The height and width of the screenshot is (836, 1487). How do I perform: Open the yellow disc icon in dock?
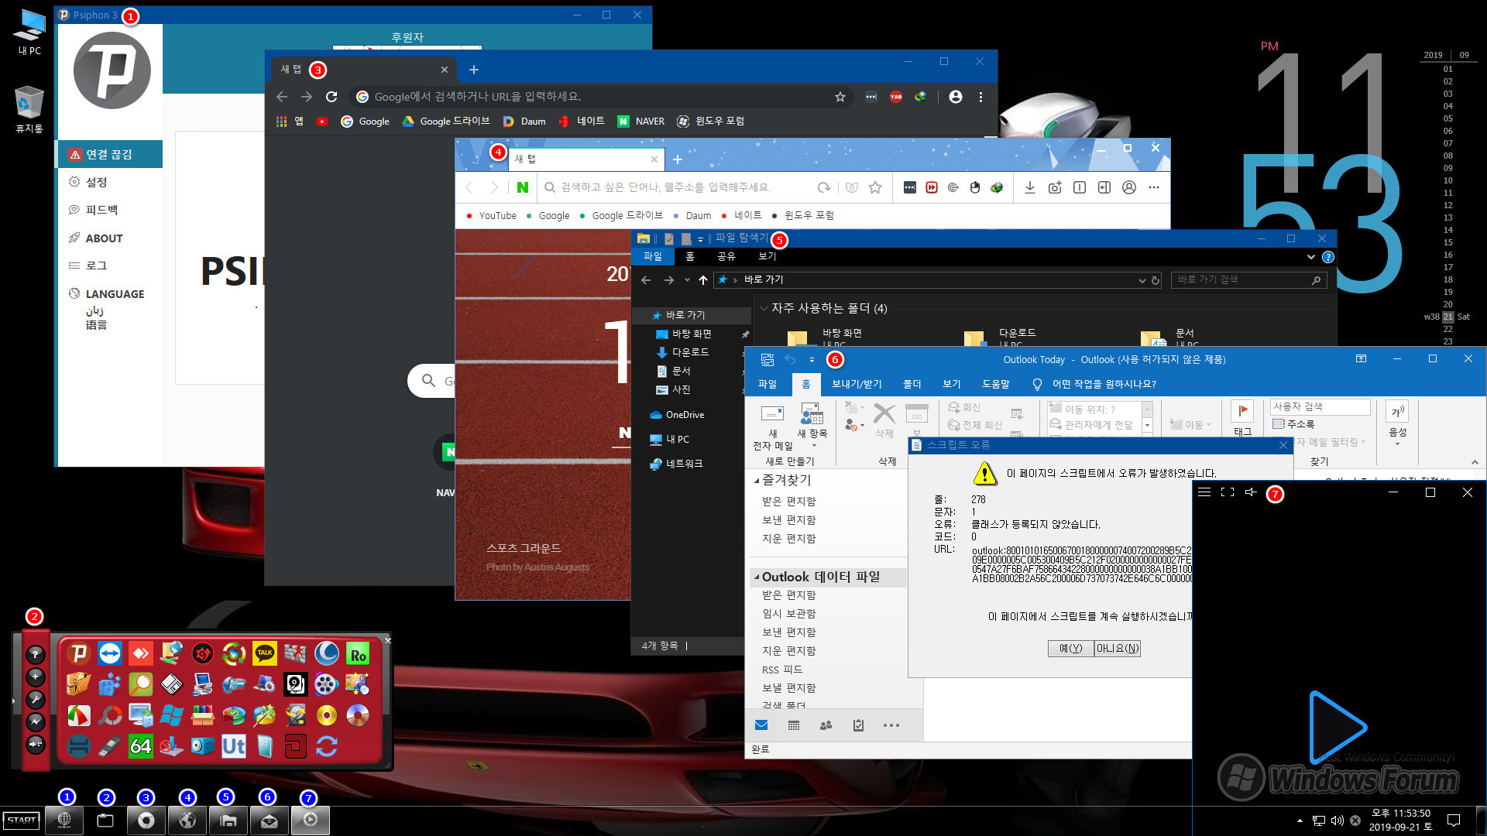point(327,715)
